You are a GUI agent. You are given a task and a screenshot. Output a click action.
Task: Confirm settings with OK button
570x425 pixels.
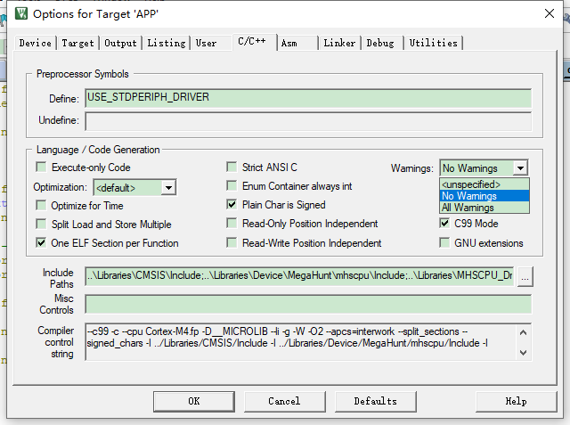(x=194, y=401)
